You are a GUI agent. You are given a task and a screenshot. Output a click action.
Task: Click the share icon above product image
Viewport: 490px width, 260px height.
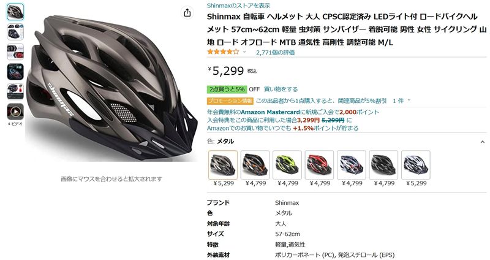click(x=187, y=13)
